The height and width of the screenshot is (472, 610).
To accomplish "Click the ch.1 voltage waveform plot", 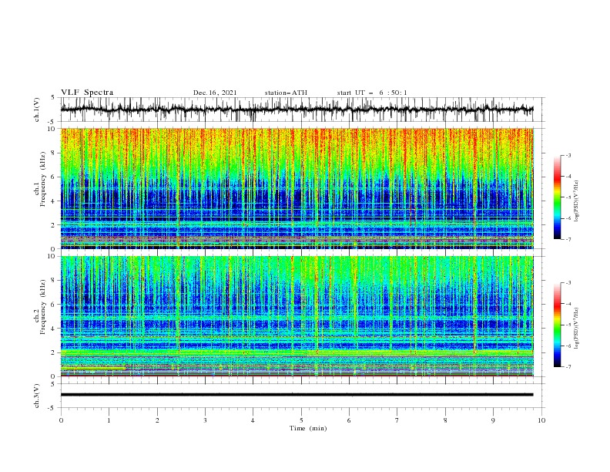I will point(303,110).
